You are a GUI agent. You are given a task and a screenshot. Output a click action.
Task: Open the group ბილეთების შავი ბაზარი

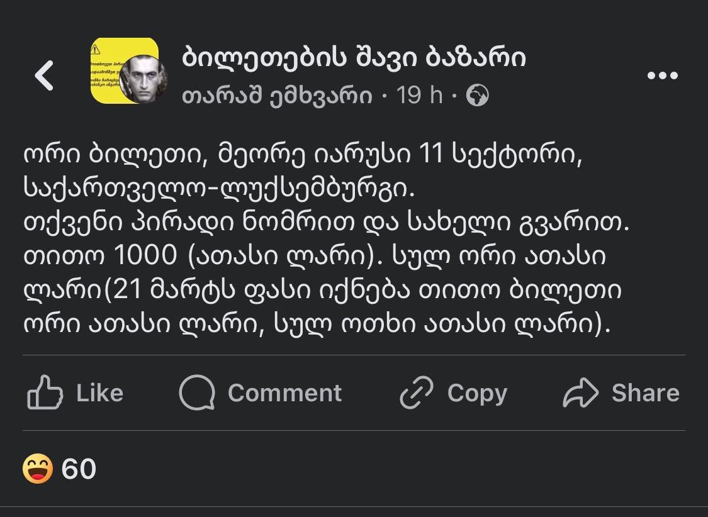pyautogui.click(x=354, y=58)
